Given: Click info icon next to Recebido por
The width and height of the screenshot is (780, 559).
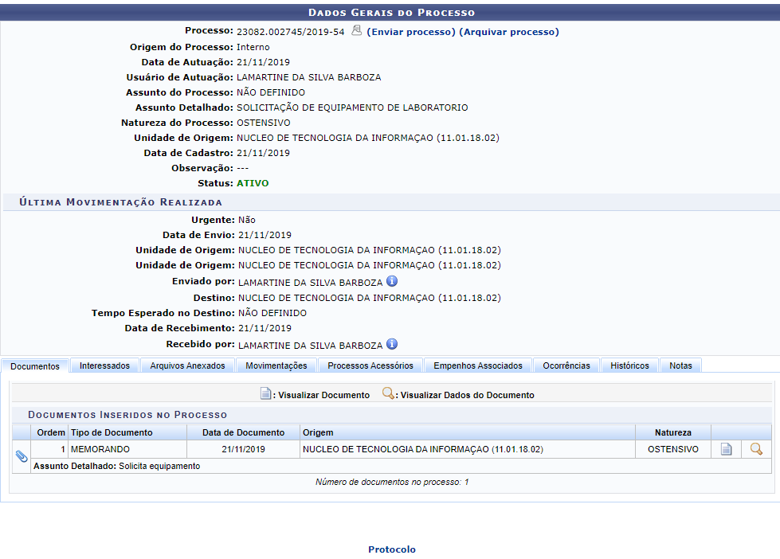Looking at the screenshot, I should tap(392, 344).
